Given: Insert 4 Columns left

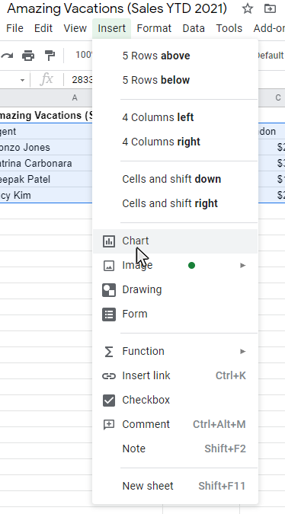Looking at the screenshot, I should 175,117.
